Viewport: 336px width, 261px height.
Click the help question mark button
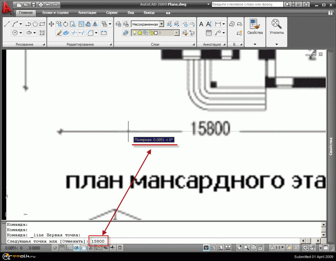[x=330, y=13]
